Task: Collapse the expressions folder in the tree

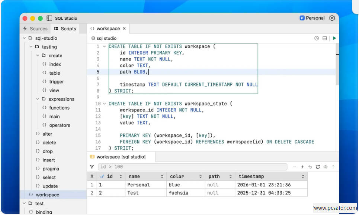Action: (38, 99)
